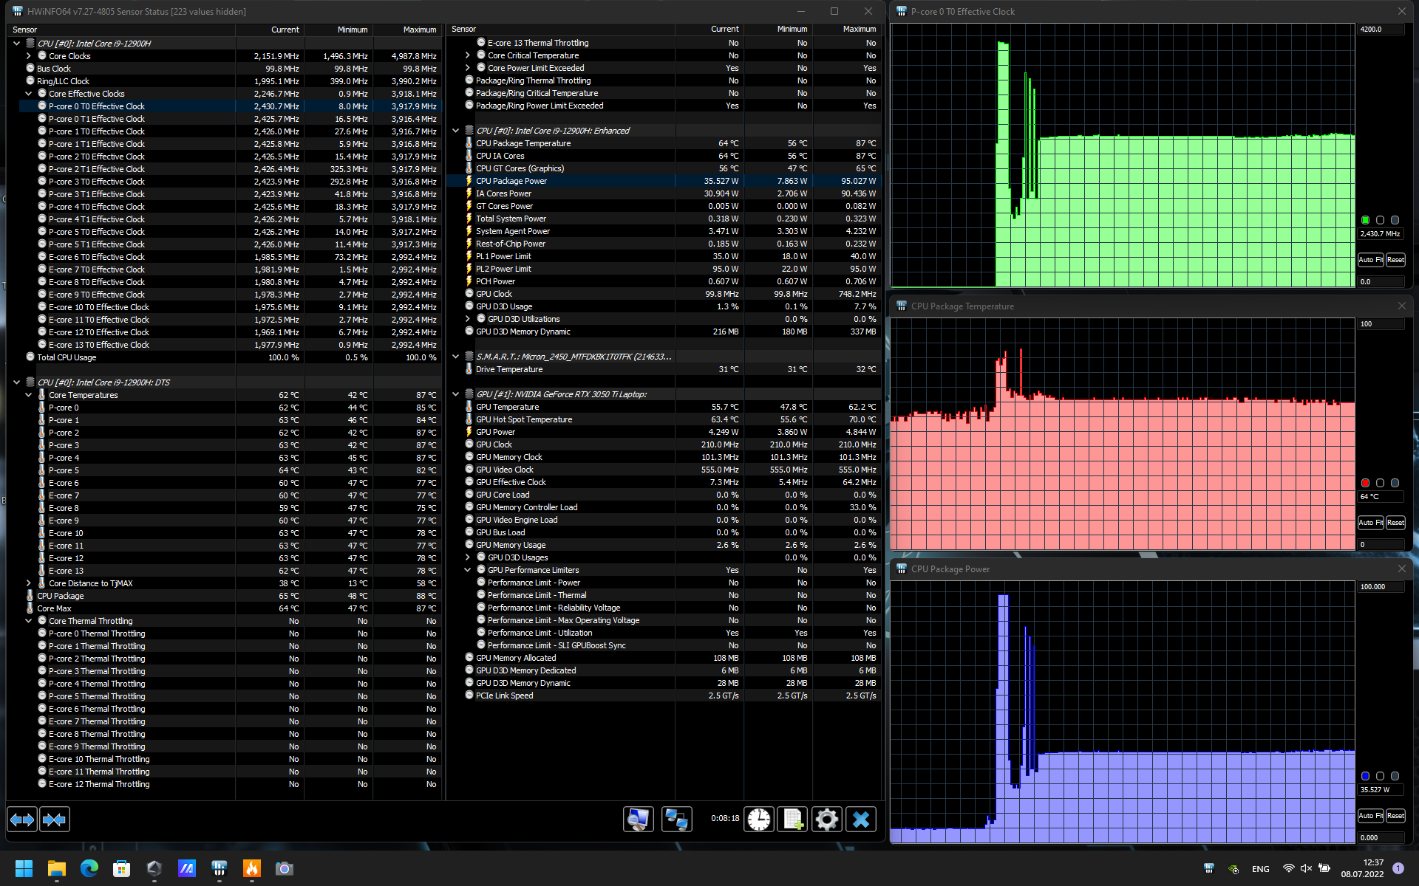The image size is (1419, 886).
Task: Toggle middle empty square in Package Power graph
Action: point(1380,776)
